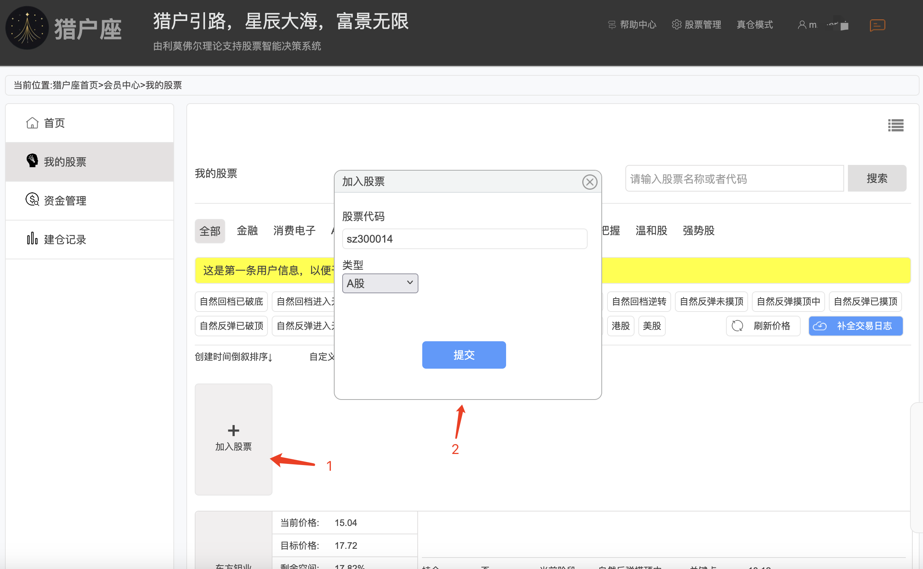Switch to 真仓模式
Screen dimensions: 923x569
tap(755, 25)
